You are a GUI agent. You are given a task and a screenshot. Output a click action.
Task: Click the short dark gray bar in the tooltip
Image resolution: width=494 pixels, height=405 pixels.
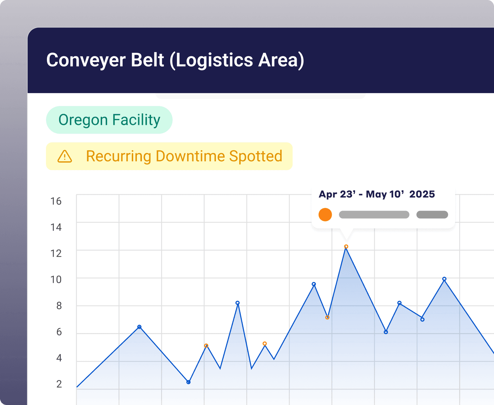pos(432,215)
